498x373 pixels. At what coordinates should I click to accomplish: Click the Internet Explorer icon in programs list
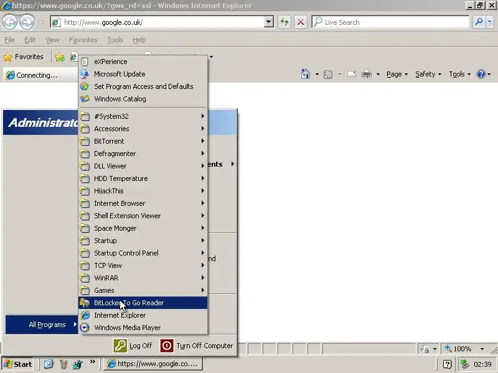85,315
